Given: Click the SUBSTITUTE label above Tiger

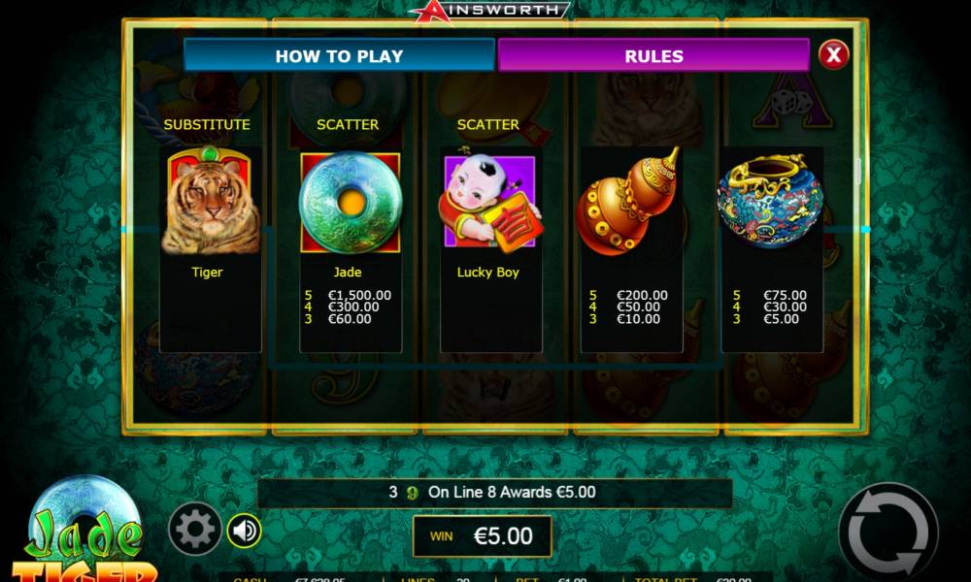Looking at the screenshot, I should click(x=207, y=124).
